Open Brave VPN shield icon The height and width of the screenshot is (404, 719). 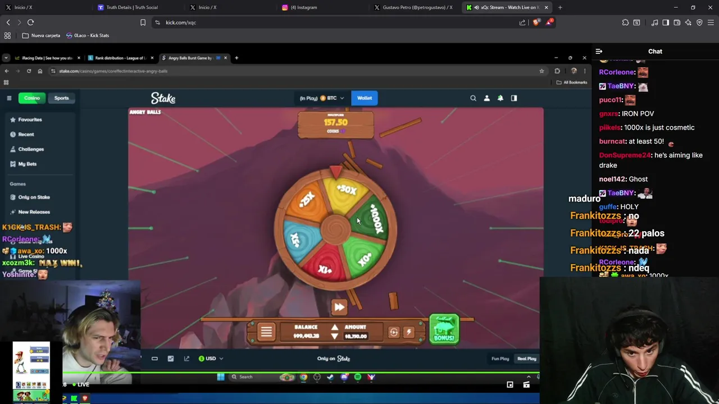tap(699, 22)
